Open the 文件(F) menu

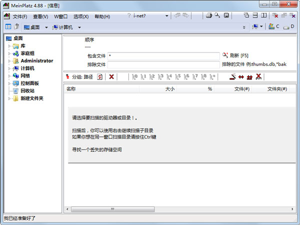20,16
